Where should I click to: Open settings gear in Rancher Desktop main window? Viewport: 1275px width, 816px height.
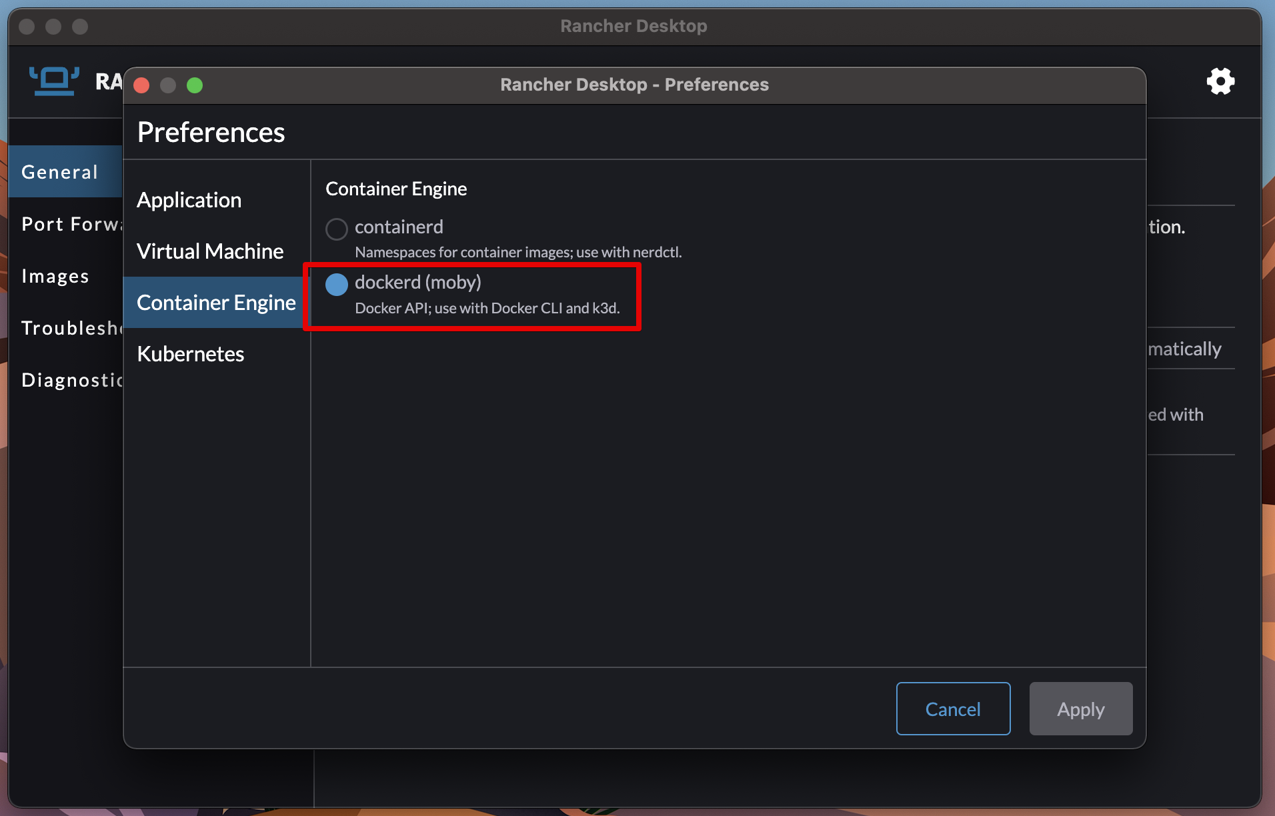(1220, 81)
